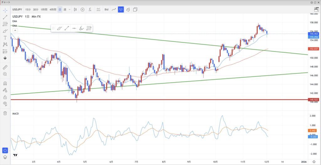Image resolution: width=321 pixels, height=165 pixels.
Task: Click the compare symbol plus icon
Action: pos(82,10)
